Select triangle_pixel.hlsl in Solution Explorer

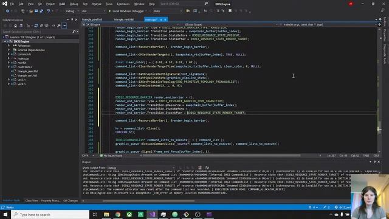point(27,71)
